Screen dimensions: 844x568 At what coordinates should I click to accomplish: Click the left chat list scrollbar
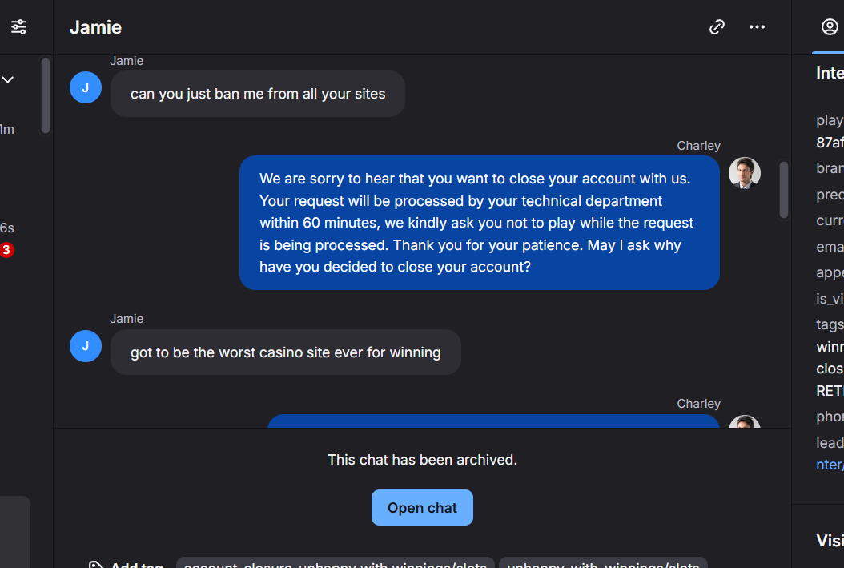(46, 95)
